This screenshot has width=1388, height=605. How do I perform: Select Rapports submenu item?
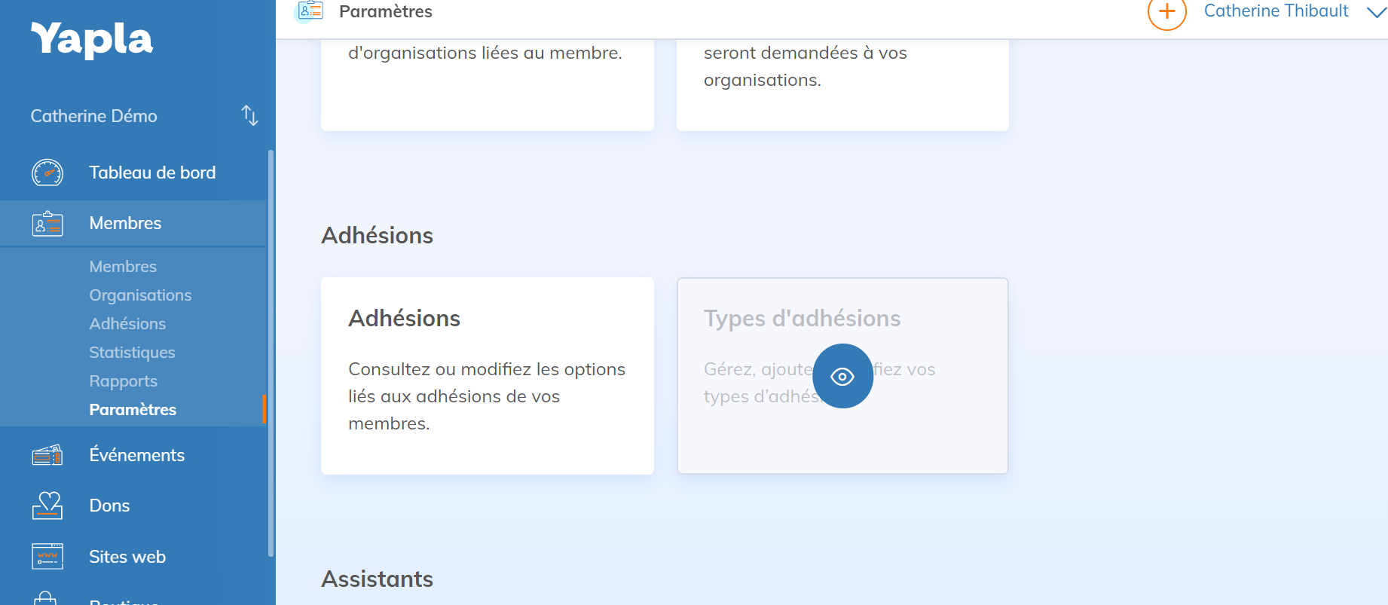click(123, 381)
